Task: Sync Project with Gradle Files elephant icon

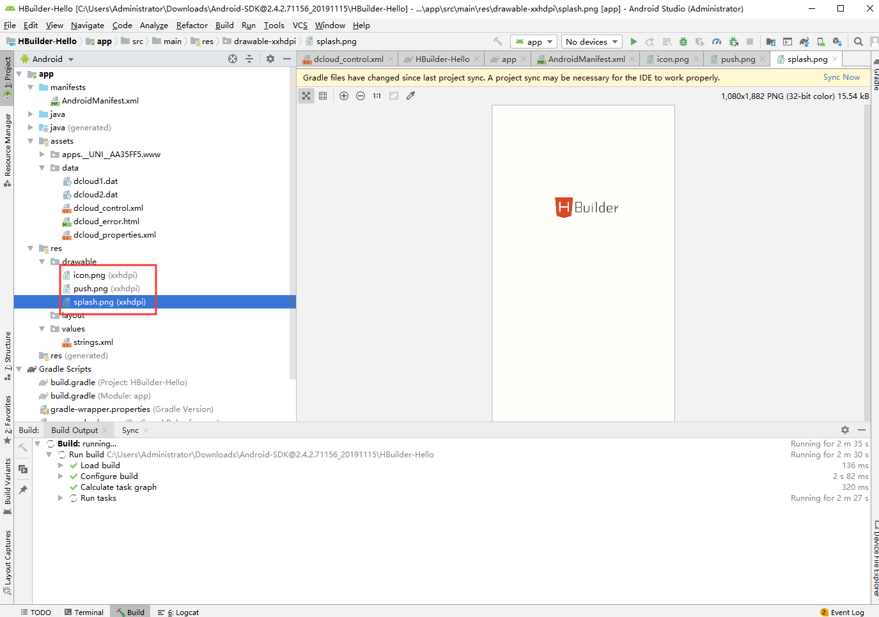Action: (x=804, y=42)
